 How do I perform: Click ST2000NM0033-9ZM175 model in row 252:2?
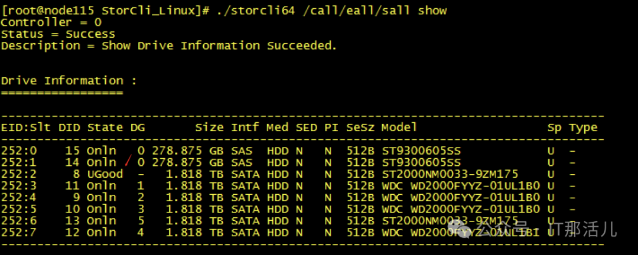point(450,174)
